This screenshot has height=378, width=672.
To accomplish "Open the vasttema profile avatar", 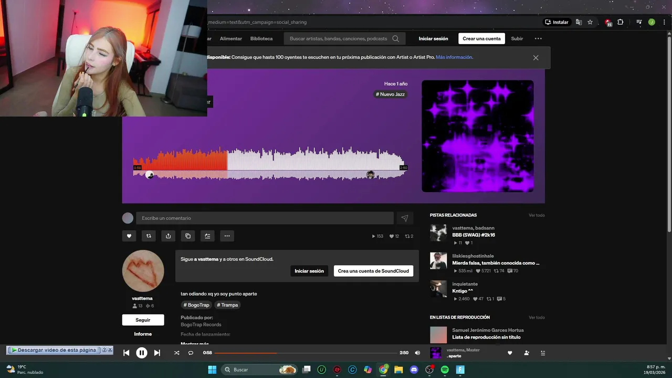I will pyautogui.click(x=143, y=271).
